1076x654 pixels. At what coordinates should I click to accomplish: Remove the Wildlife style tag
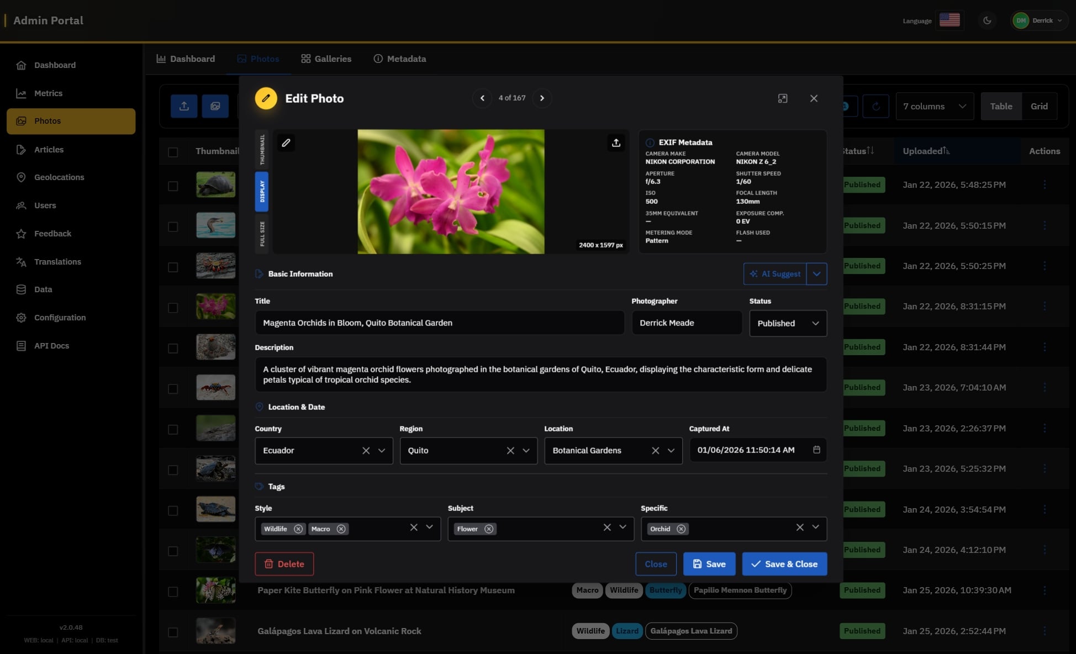298,529
